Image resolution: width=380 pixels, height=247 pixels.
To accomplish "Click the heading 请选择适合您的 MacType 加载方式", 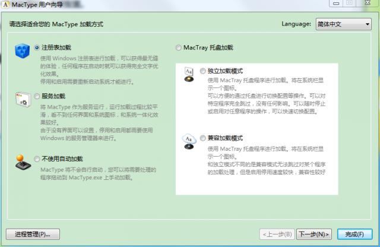I will [x=56, y=24].
